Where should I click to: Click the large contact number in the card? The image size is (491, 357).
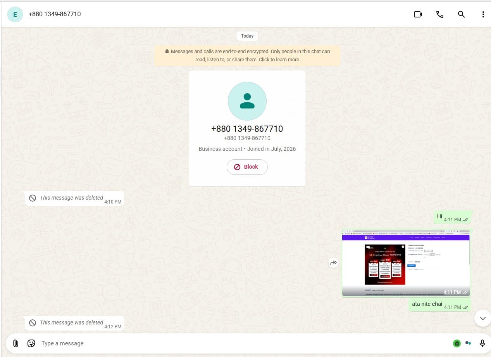tap(247, 129)
